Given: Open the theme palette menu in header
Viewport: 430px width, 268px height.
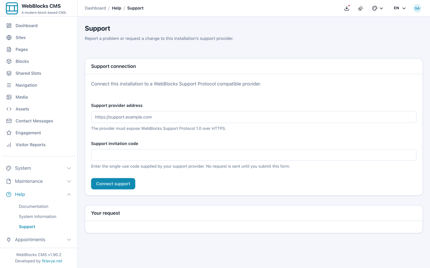Looking at the screenshot, I should click(378, 8).
